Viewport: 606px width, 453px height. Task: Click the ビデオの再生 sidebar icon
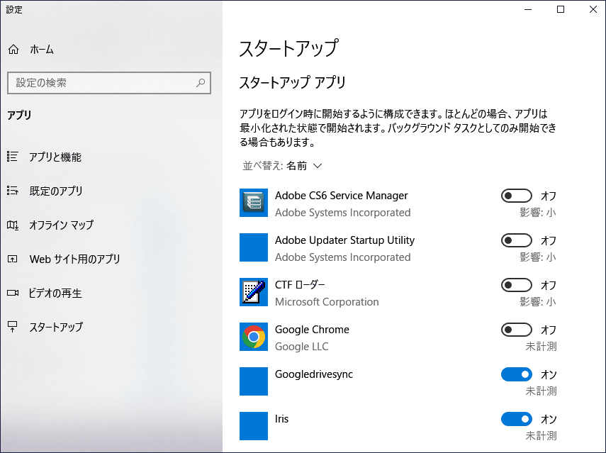[13, 293]
